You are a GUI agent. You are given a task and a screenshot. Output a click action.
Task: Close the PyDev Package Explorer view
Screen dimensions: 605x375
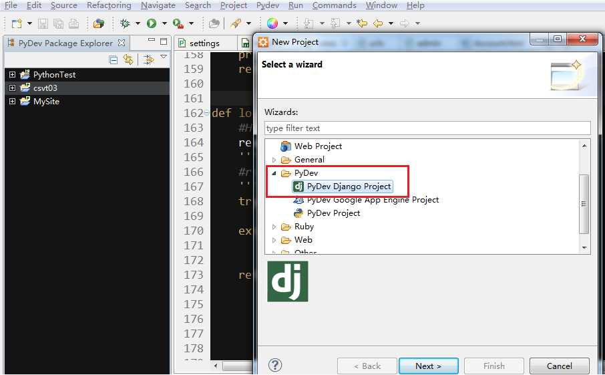pos(122,43)
